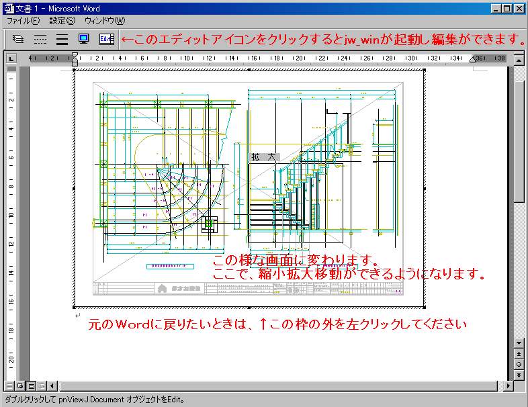Image resolution: width=528 pixels, height=407 pixels.
Task: Switch to Normal view button
Action: point(9,386)
